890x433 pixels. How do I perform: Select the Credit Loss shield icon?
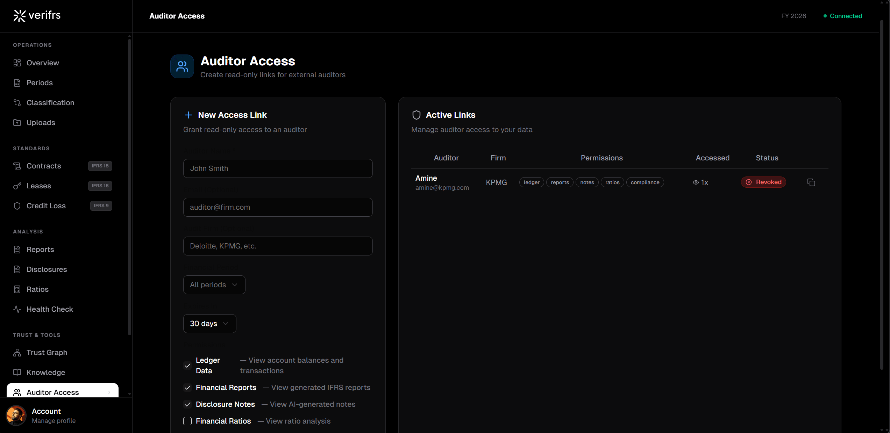coord(17,205)
